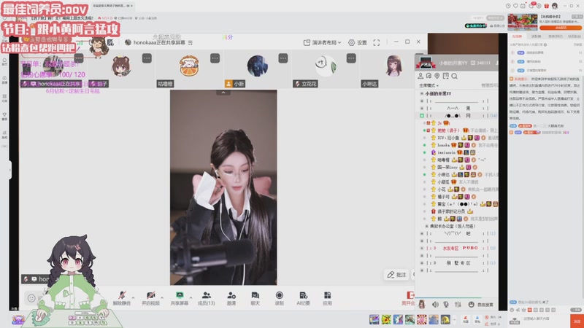Image resolution: width=584 pixels, height=328 pixels.
Task: Click the search magnifier in YY channel toolbar
Action: tap(454, 76)
